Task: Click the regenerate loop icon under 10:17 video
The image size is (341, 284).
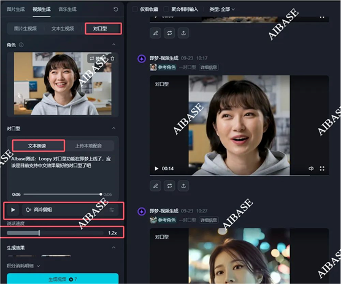Action: pos(169,185)
